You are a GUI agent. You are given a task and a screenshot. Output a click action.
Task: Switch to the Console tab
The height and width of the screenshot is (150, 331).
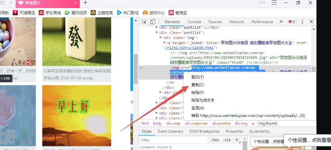pyautogui.click(x=194, y=22)
